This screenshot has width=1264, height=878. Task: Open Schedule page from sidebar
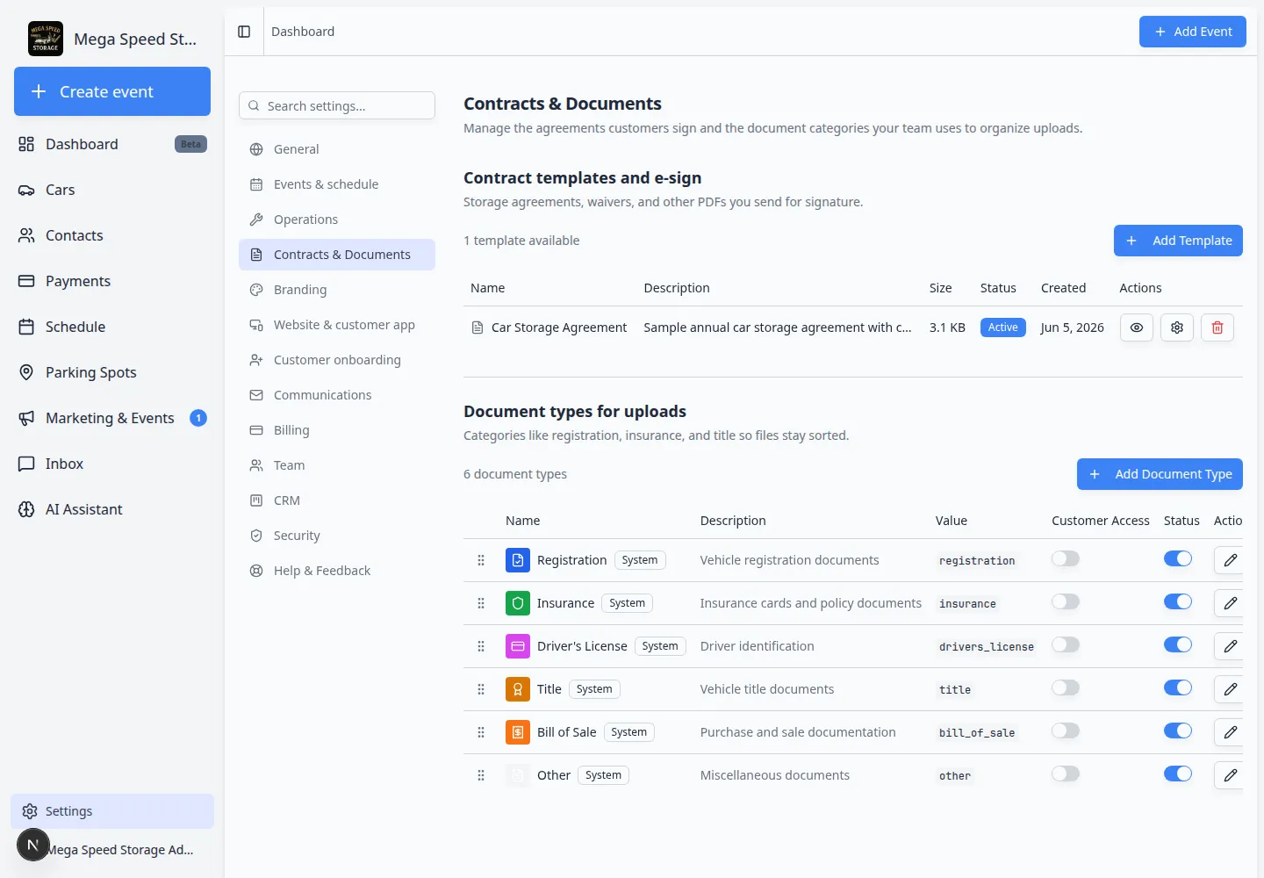point(112,327)
